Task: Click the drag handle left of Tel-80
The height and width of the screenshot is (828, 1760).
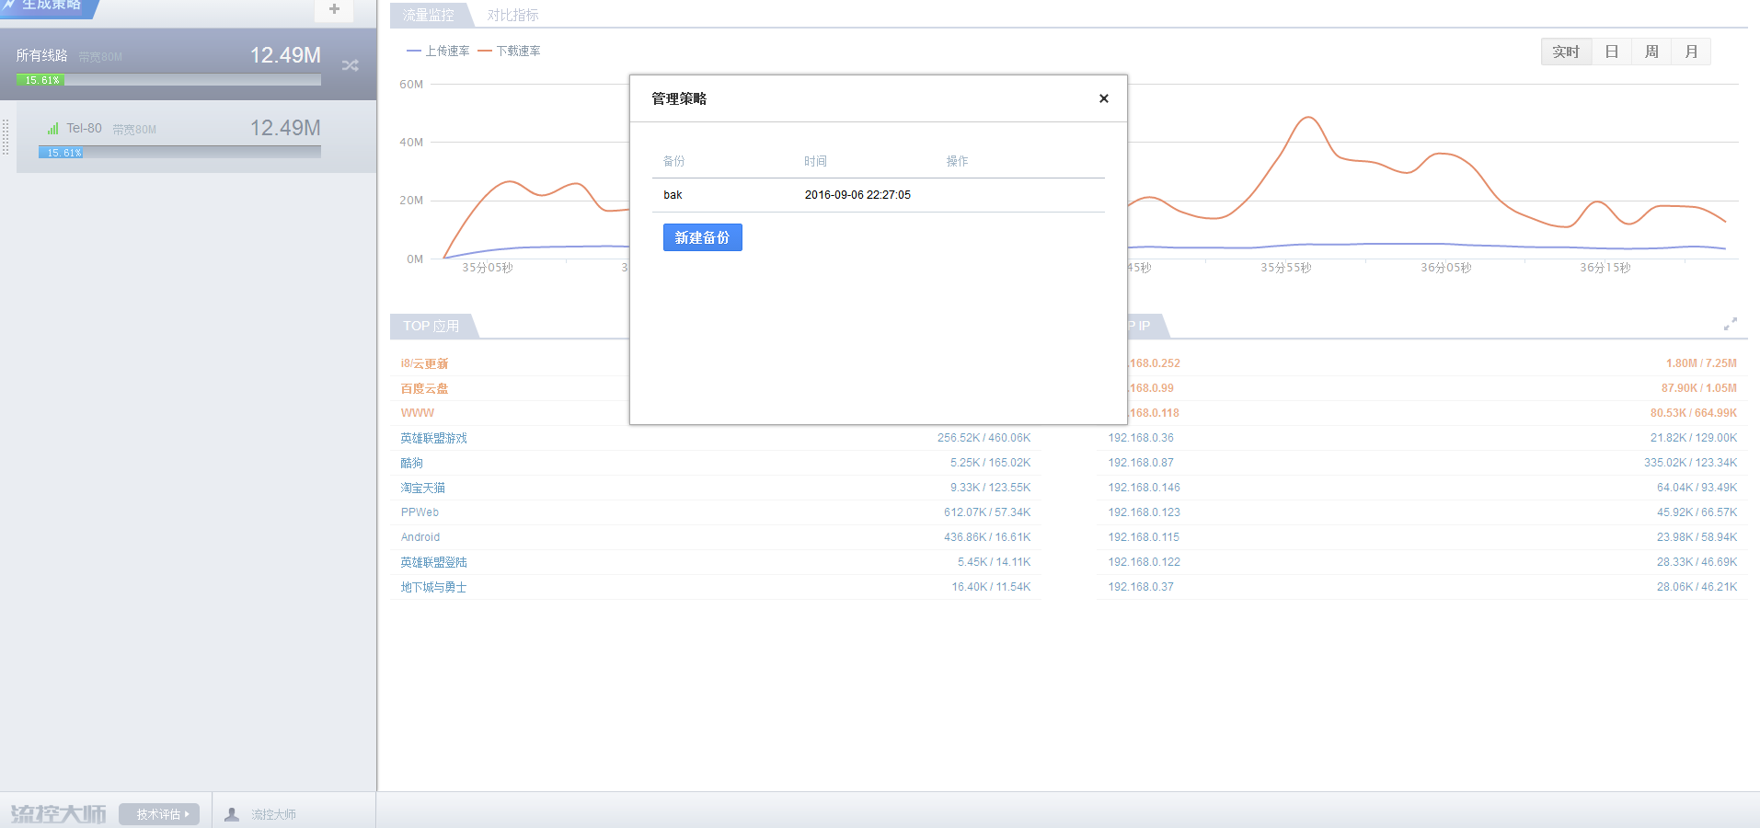Action: coord(6,136)
